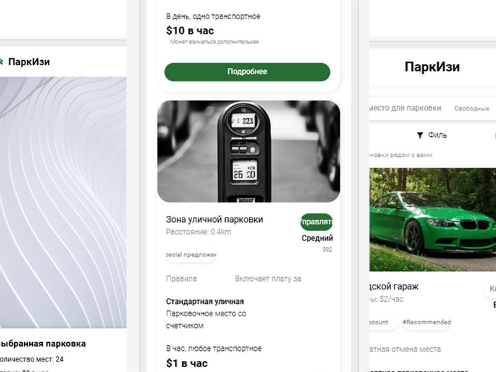
Task: Select Место для парковки tab
Action: 405,108
